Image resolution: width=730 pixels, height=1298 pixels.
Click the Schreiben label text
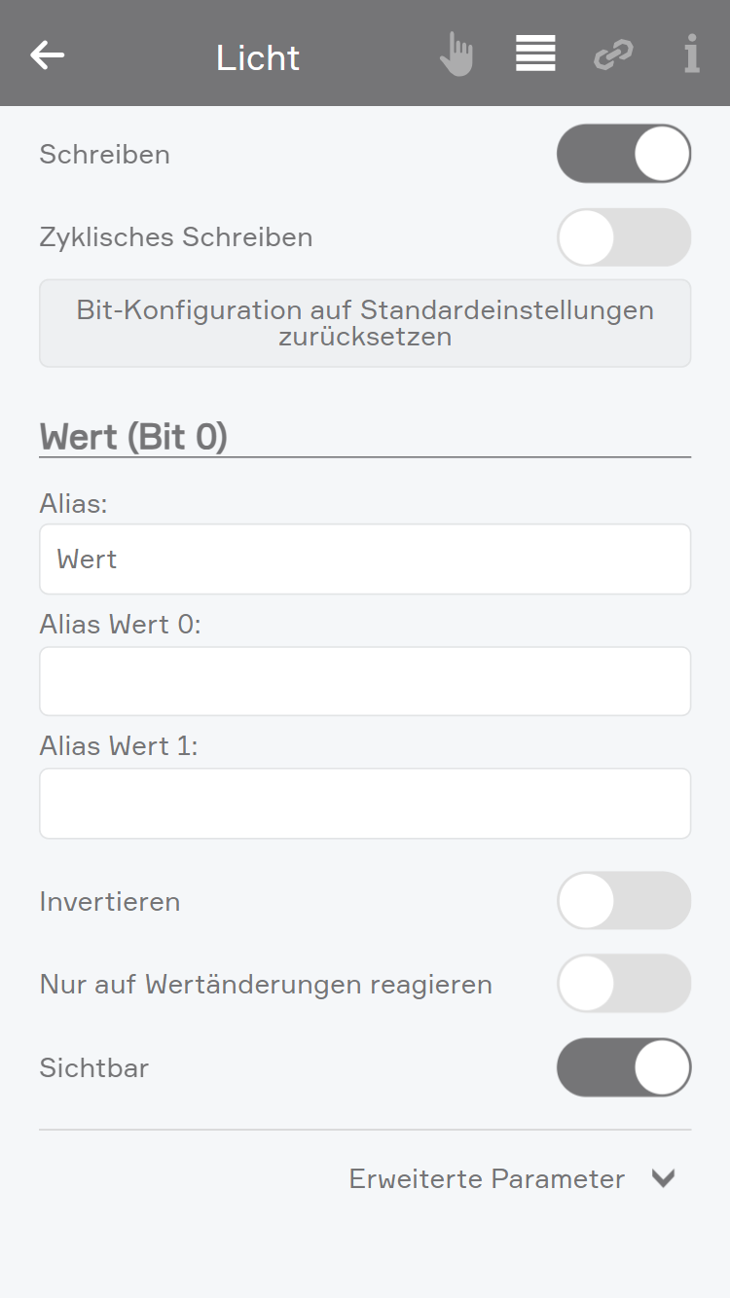(105, 155)
